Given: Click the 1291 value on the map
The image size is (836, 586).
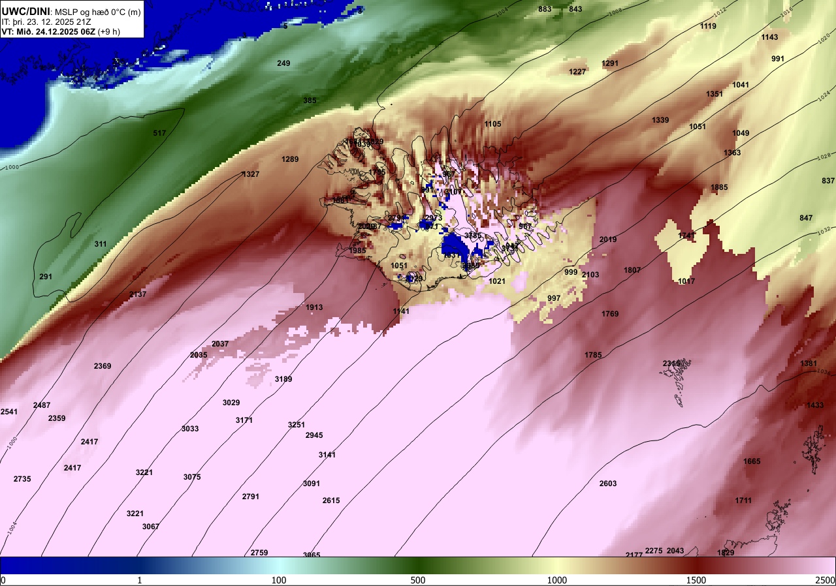Looking at the screenshot, I should click(610, 63).
